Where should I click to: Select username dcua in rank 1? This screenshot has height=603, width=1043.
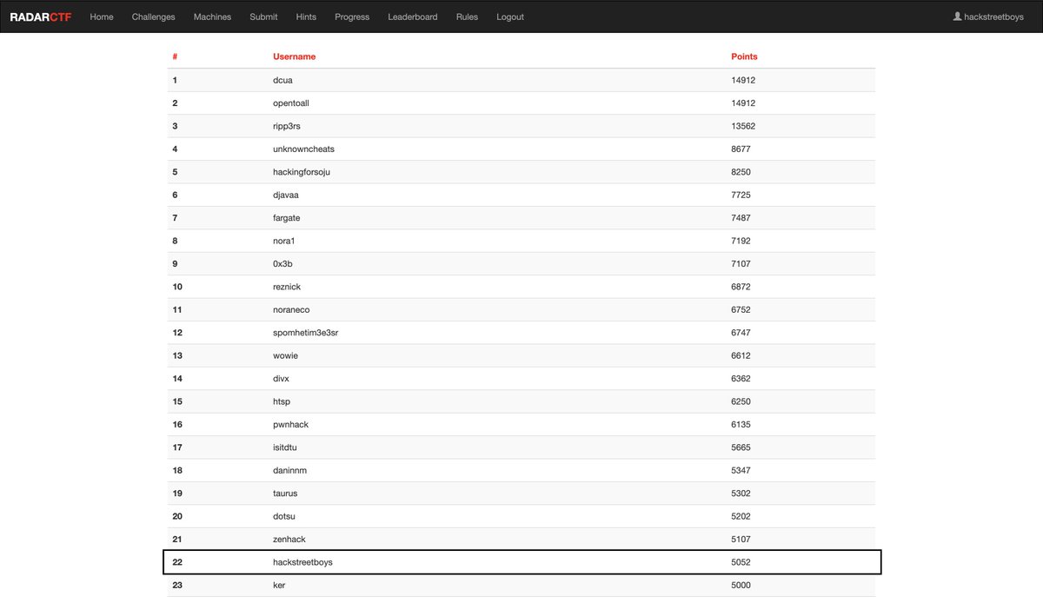(283, 80)
